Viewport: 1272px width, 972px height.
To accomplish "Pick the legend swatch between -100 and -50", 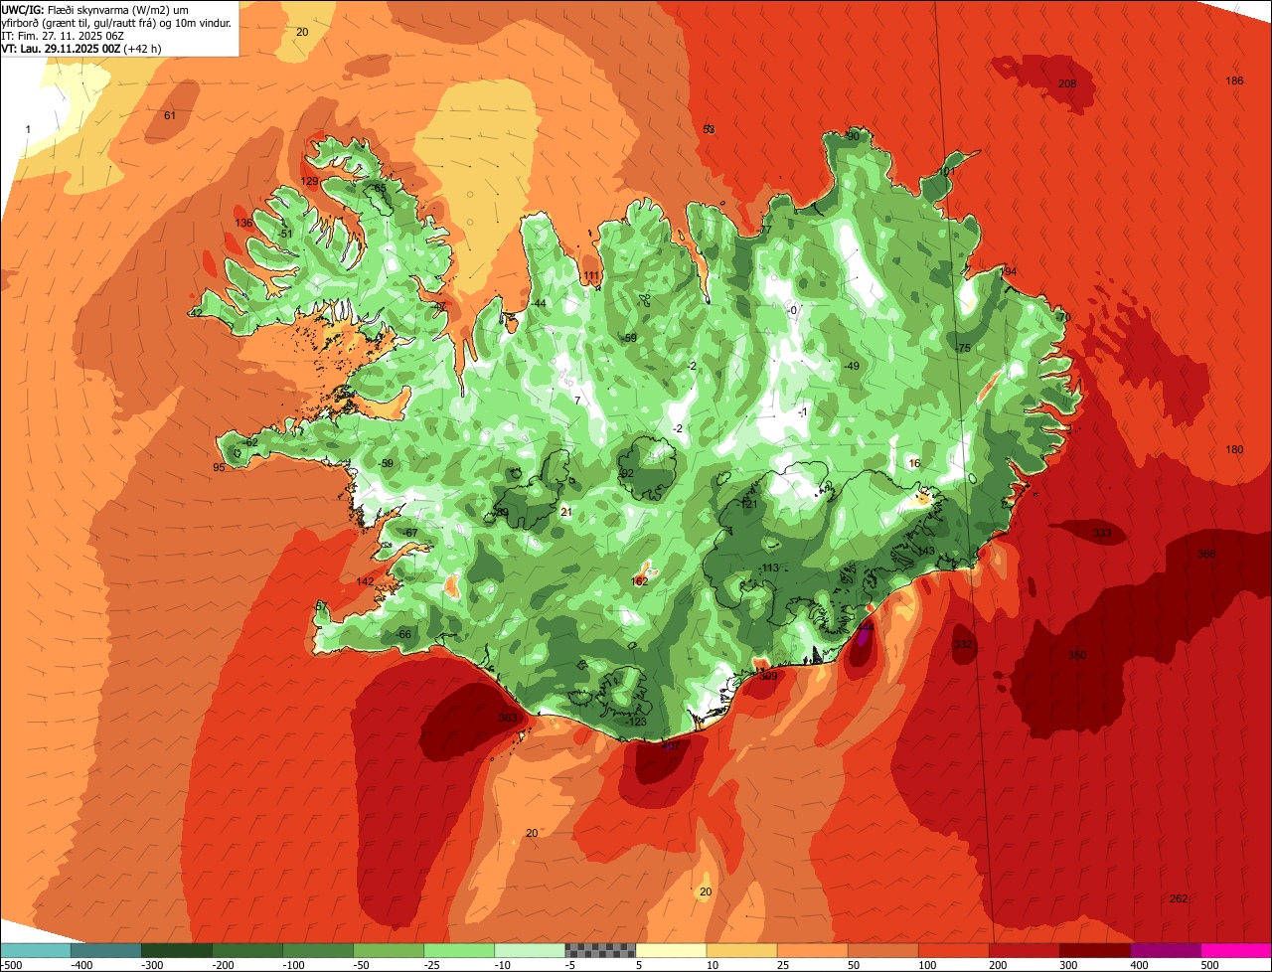I will pyautogui.click(x=317, y=950).
